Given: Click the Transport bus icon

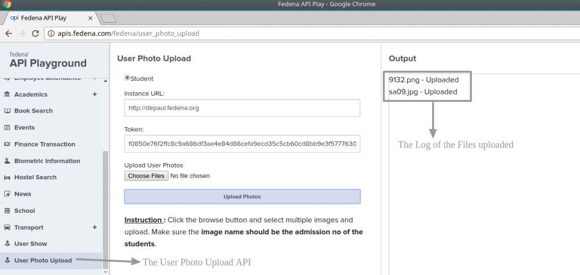Looking at the screenshot, I should tap(7, 227).
